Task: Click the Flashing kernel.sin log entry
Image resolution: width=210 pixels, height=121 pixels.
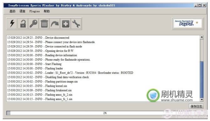Action: coord(37,86)
